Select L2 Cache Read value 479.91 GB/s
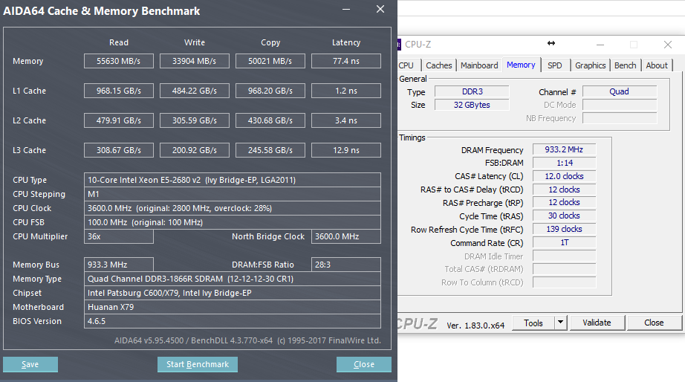Image resolution: width=685 pixels, height=382 pixels. tap(119, 120)
